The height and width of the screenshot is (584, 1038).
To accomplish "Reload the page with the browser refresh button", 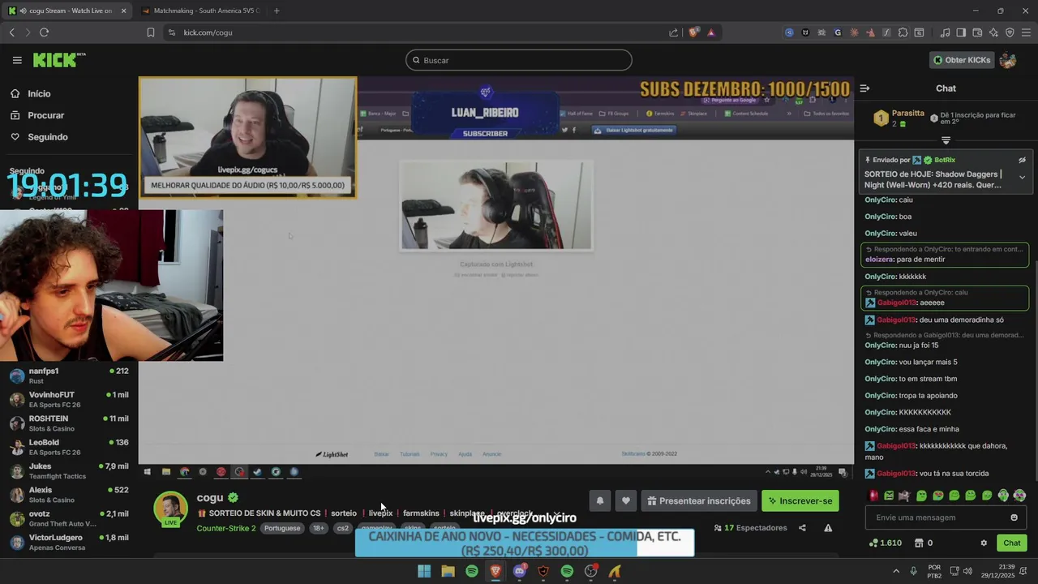I will pyautogui.click(x=44, y=32).
